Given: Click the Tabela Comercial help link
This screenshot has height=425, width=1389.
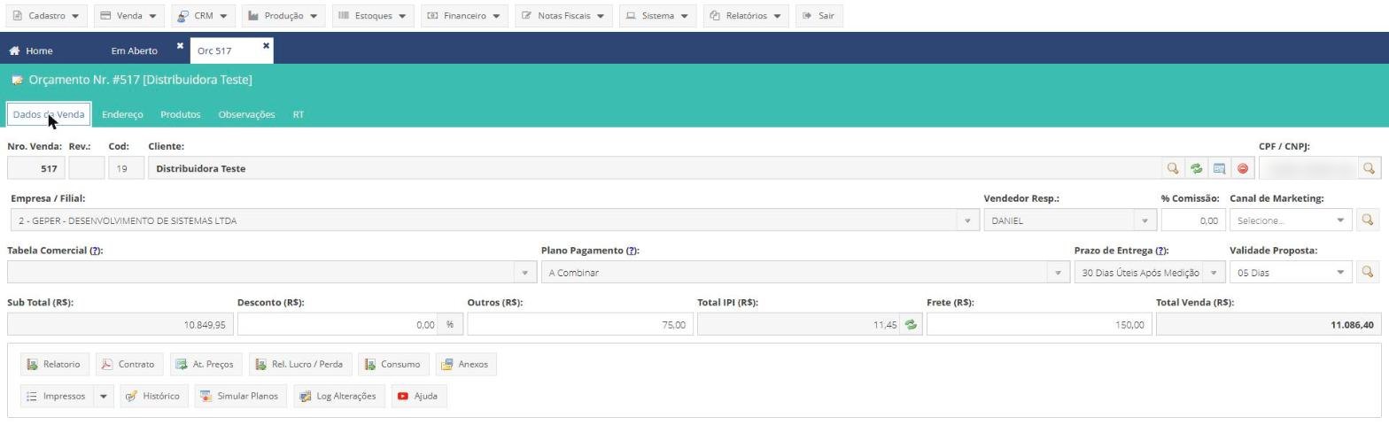Looking at the screenshot, I should pyautogui.click(x=96, y=251).
